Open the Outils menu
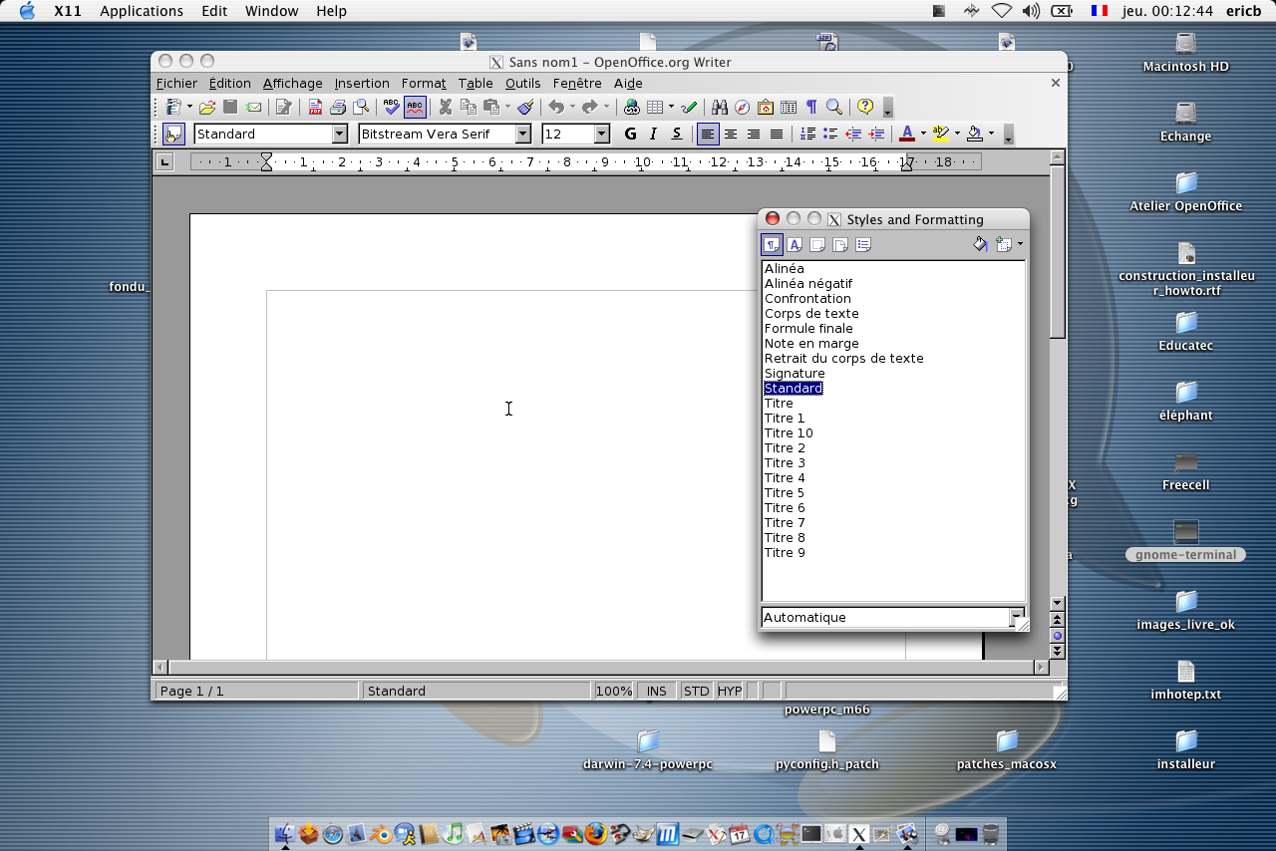1276x851 pixels. (x=522, y=84)
